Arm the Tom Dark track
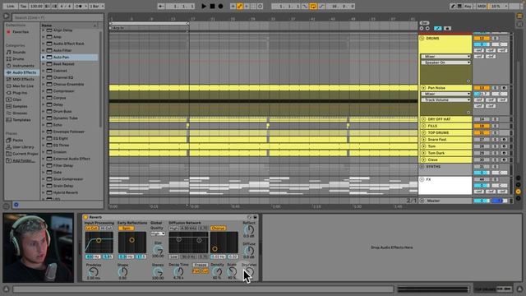Image resolution: width=526 pixels, height=296 pixels. coord(504,153)
